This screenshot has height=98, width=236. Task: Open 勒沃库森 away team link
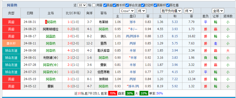click(104, 51)
